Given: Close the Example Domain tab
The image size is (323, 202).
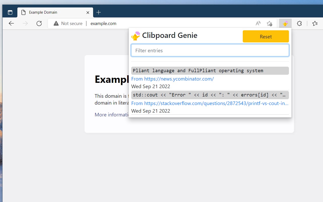Looking at the screenshot, I should [x=88, y=12].
